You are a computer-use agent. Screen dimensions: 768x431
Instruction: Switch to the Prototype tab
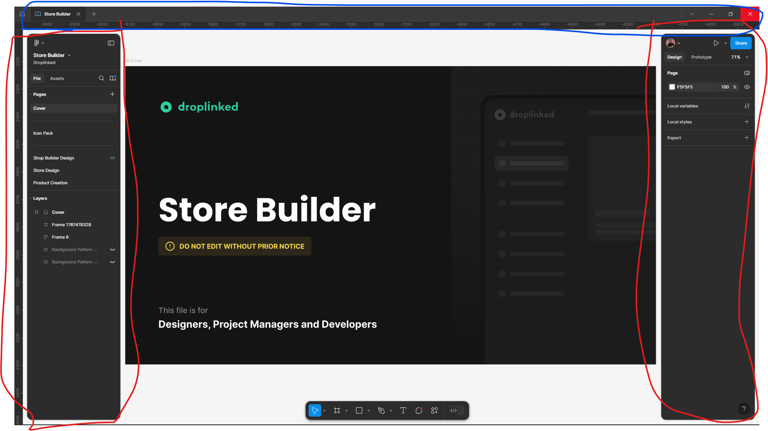coord(701,57)
